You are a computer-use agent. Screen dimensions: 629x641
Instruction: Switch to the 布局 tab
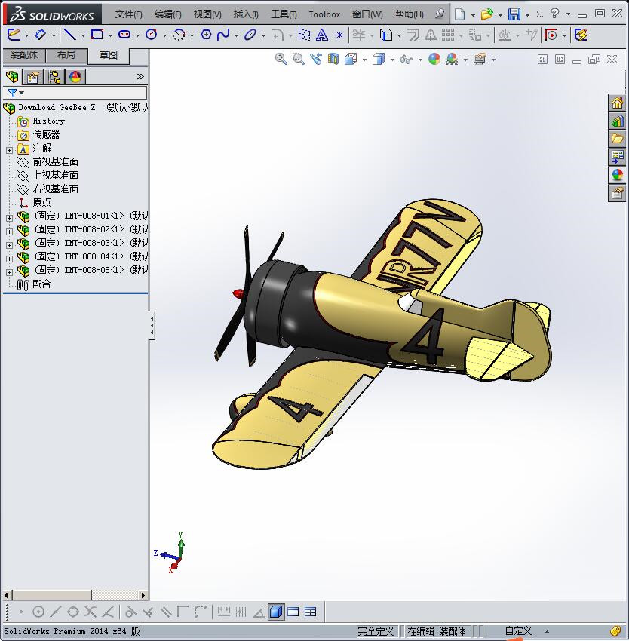coord(66,55)
